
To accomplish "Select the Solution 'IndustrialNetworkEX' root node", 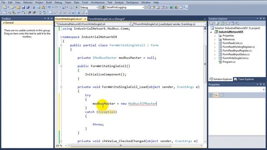I will point(237,28).
